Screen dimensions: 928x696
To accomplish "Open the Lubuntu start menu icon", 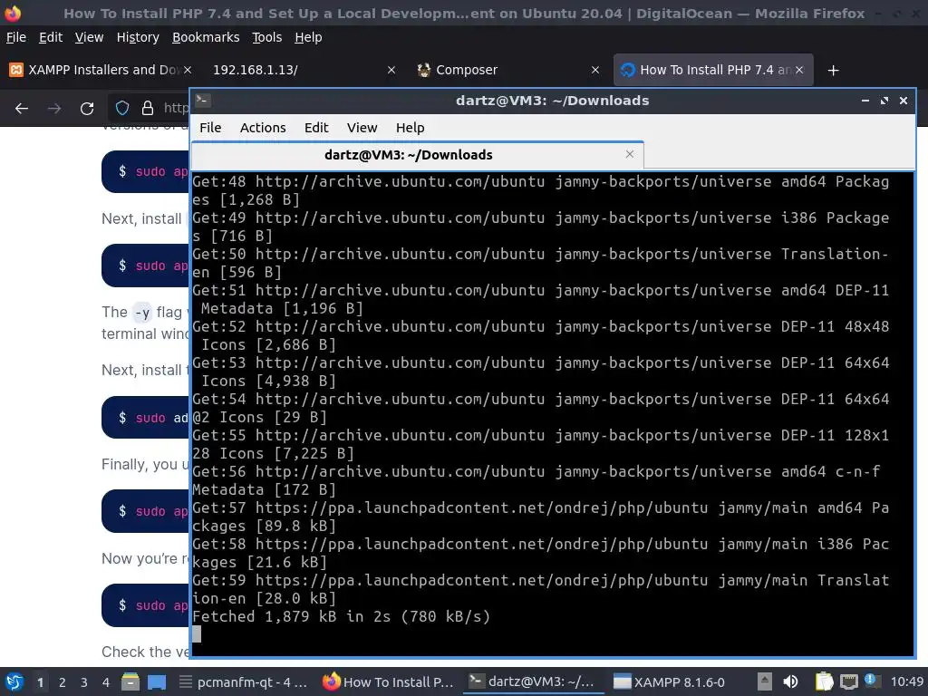I will click(x=14, y=681).
